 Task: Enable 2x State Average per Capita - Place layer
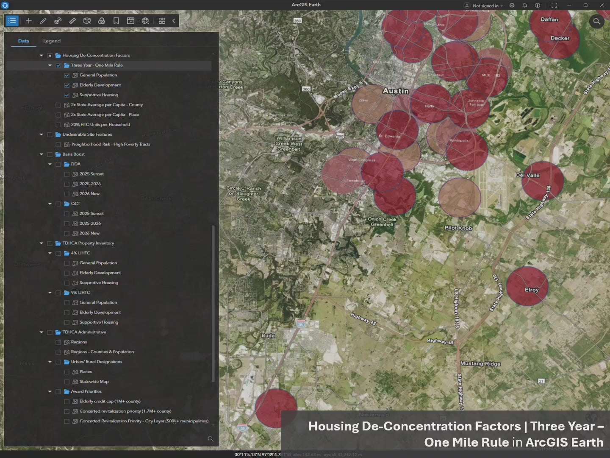tap(58, 115)
